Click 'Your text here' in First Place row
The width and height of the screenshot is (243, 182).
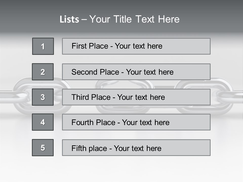(138, 46)
